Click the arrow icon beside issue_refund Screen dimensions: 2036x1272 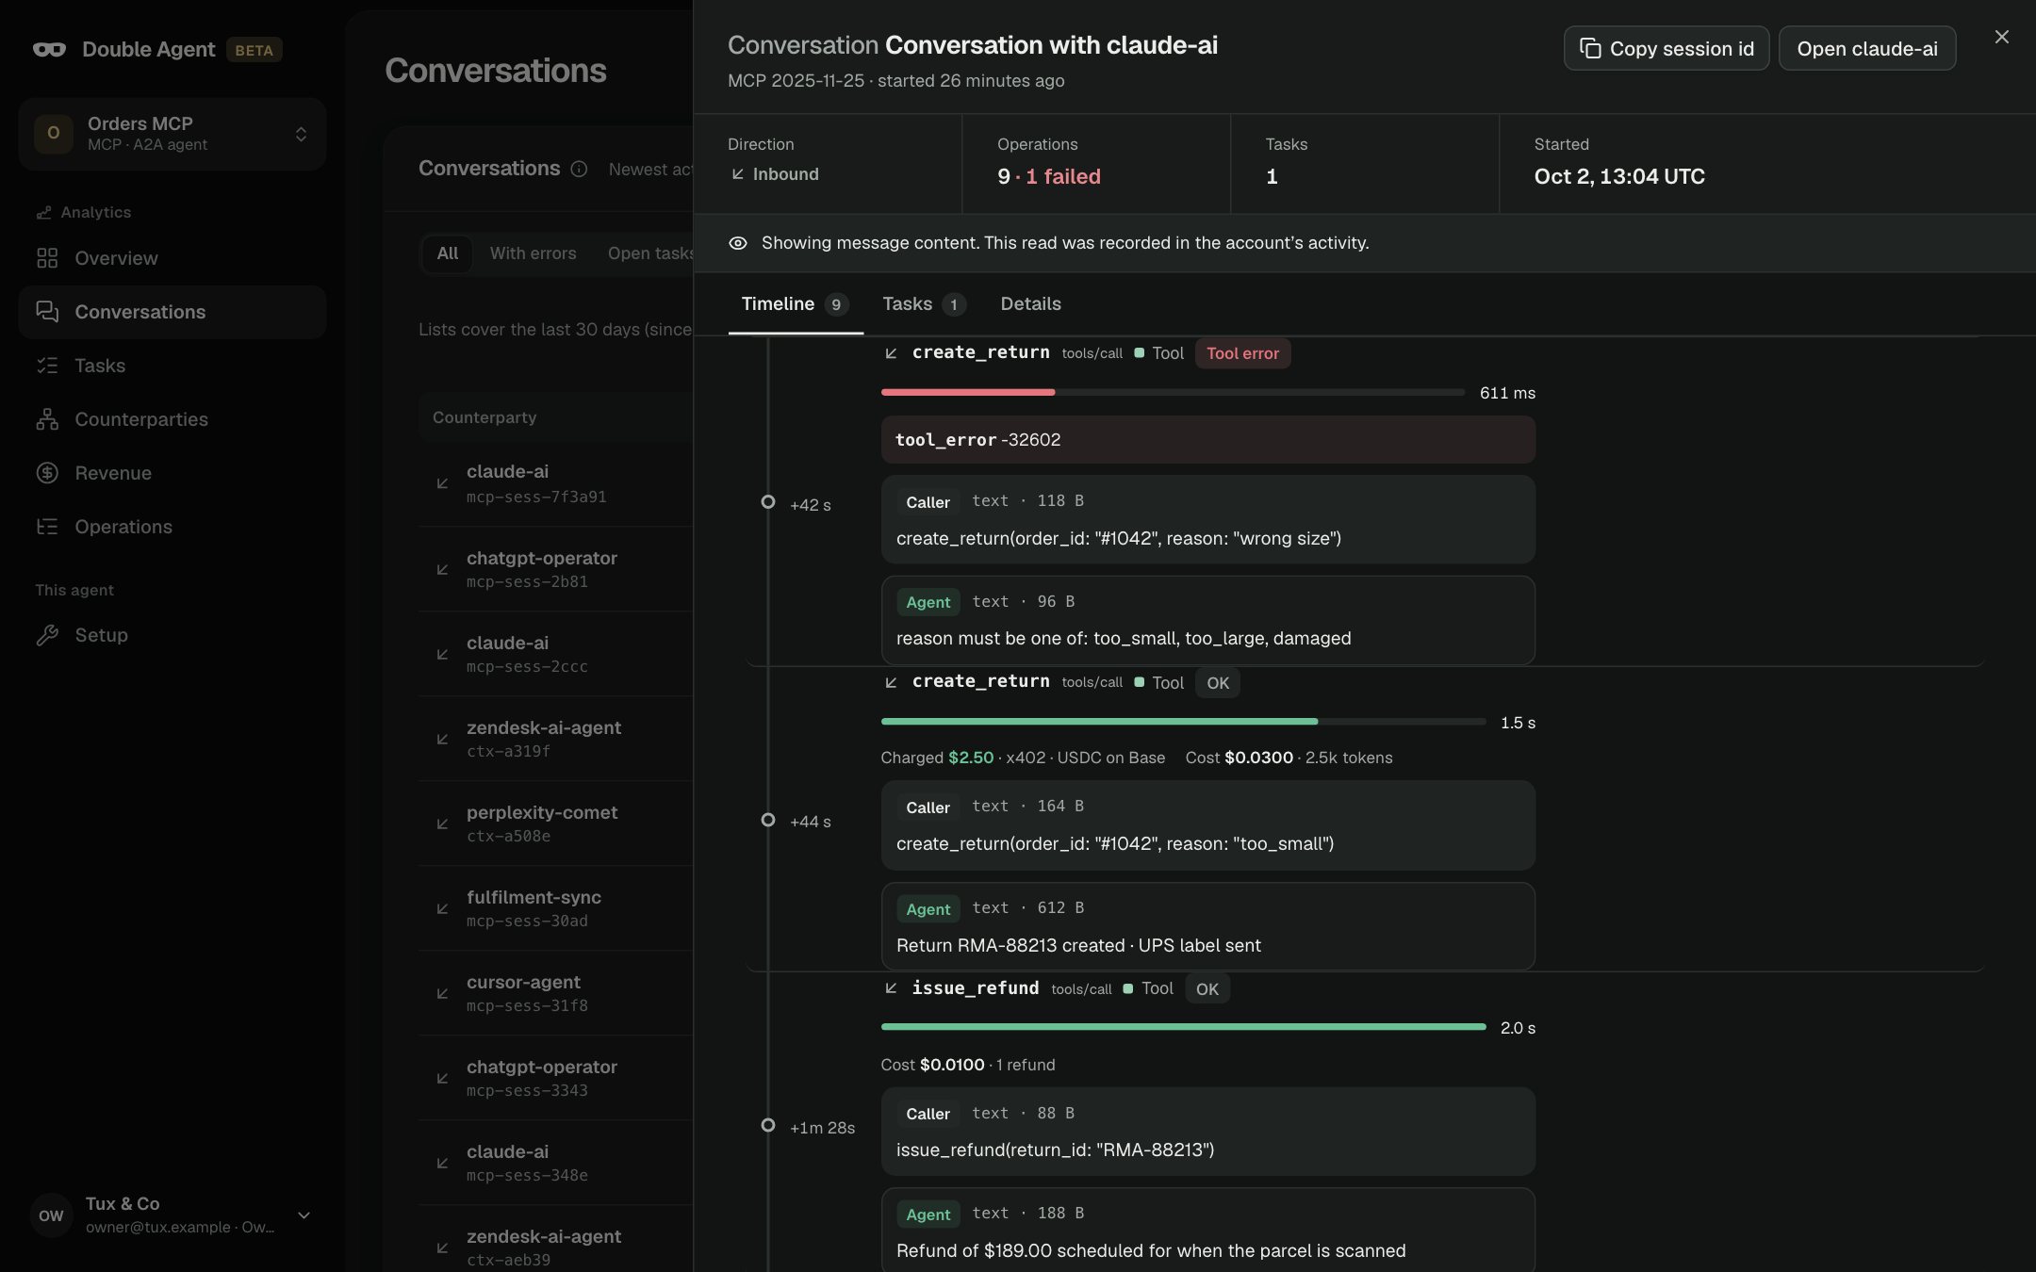click(x=891, y=988)
